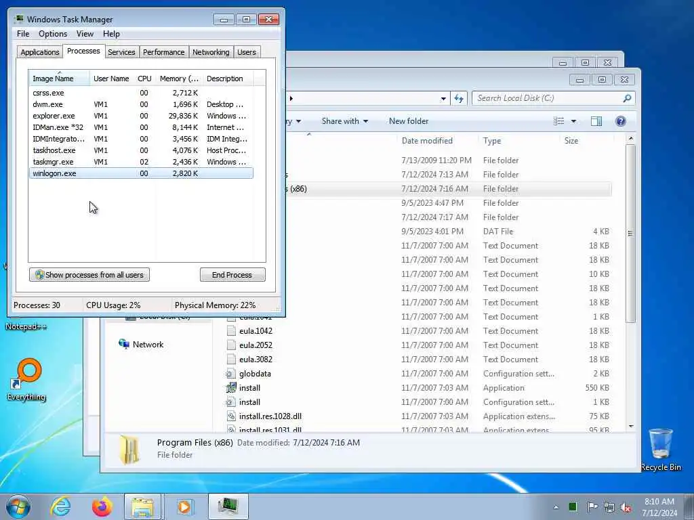Open Firefox from the taskbar
The width and height of the screenshot is (694, 520).
[102, 506]
